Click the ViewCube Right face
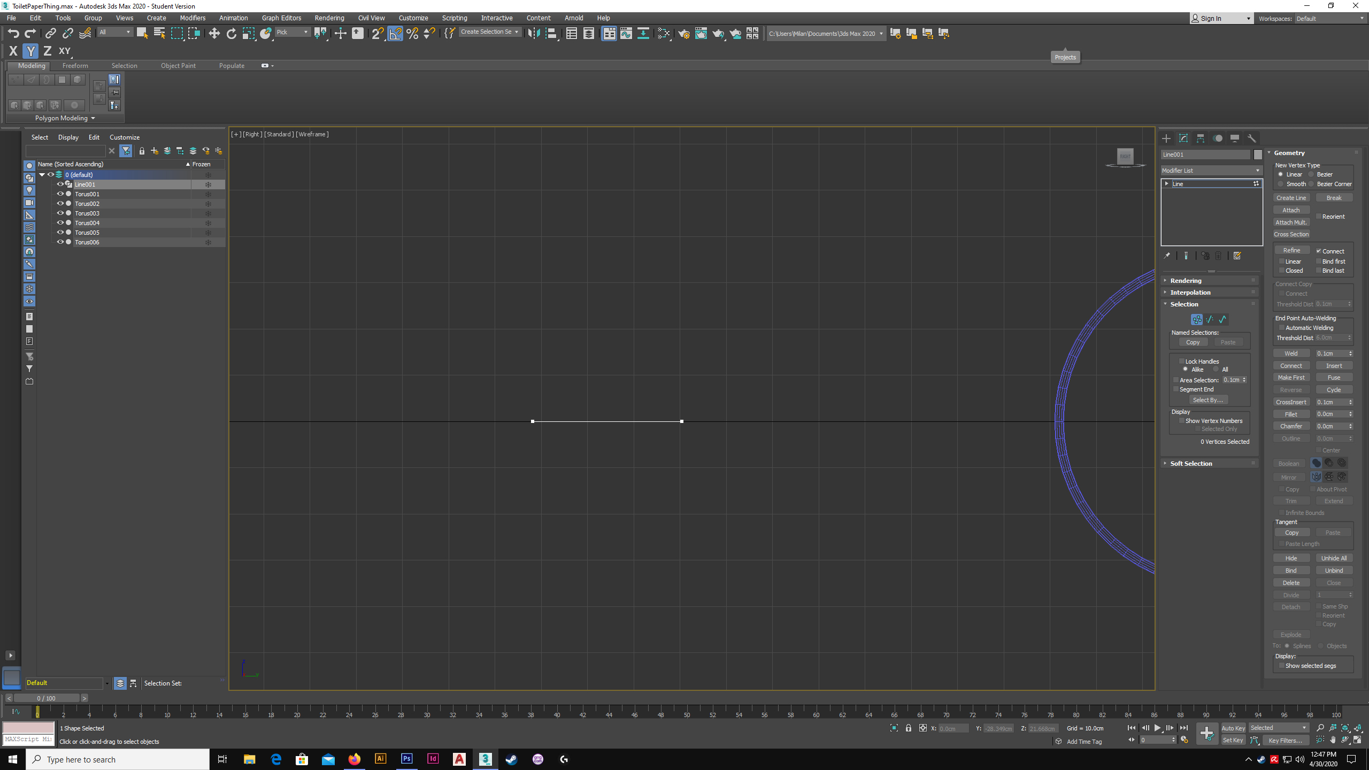The image size is (1369, 770). 1125,156
